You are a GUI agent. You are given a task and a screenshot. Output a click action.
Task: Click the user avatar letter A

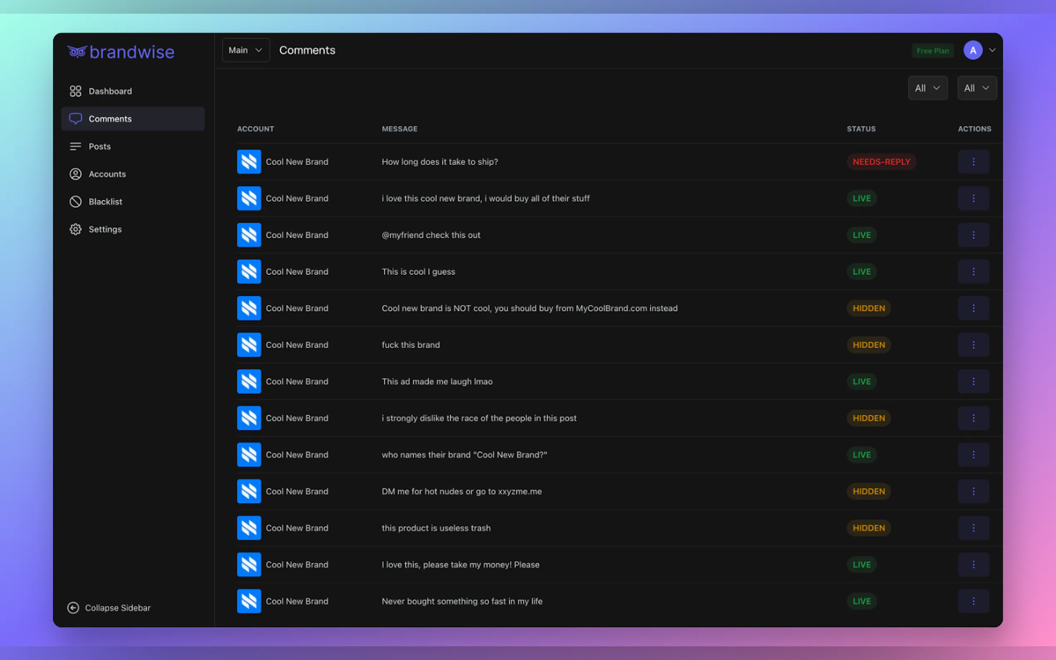[972, 51]
